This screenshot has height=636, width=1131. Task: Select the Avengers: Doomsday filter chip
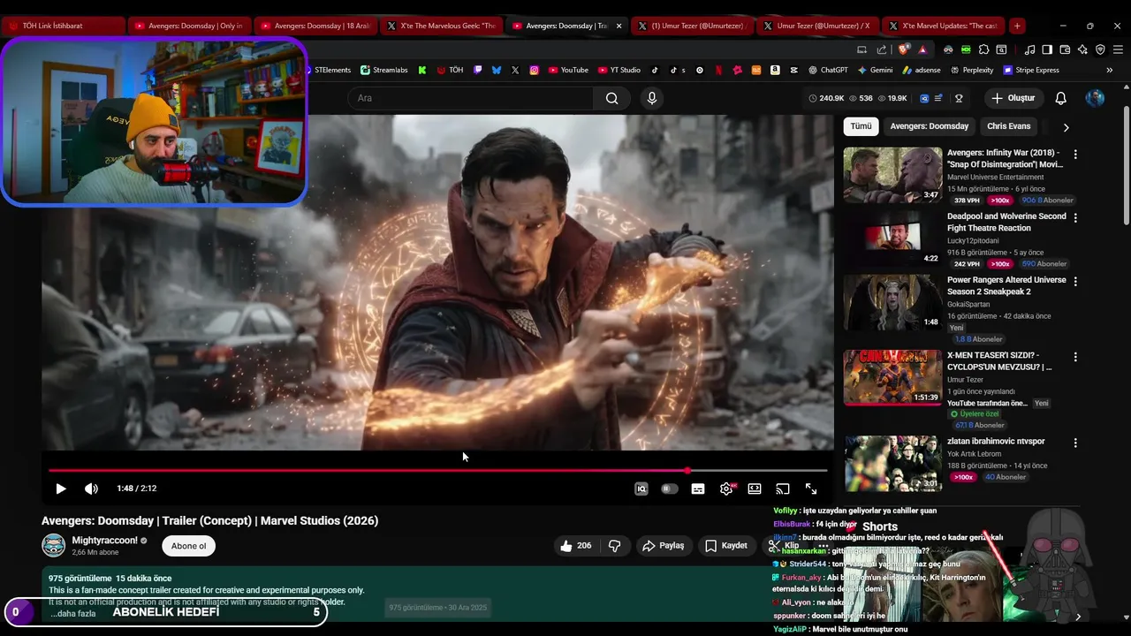(929, 126)
